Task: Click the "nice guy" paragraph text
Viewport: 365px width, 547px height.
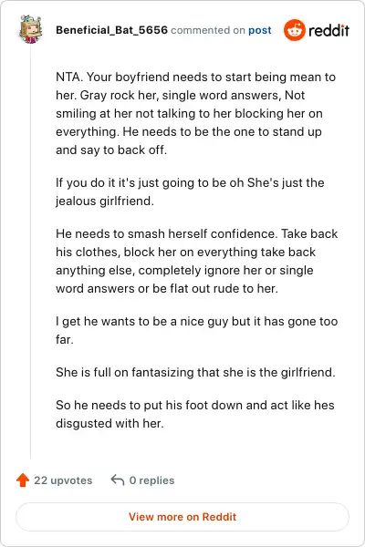Action: pyautogui.click(x=197, y=330)
